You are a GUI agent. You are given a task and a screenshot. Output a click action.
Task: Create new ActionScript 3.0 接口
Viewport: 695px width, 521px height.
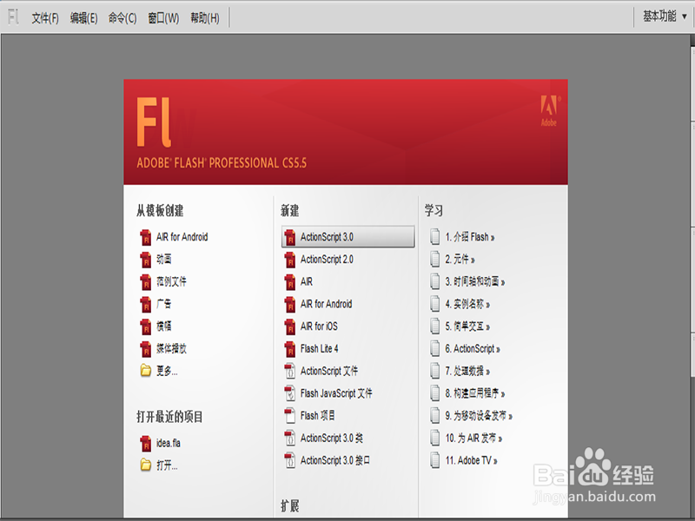335,460
